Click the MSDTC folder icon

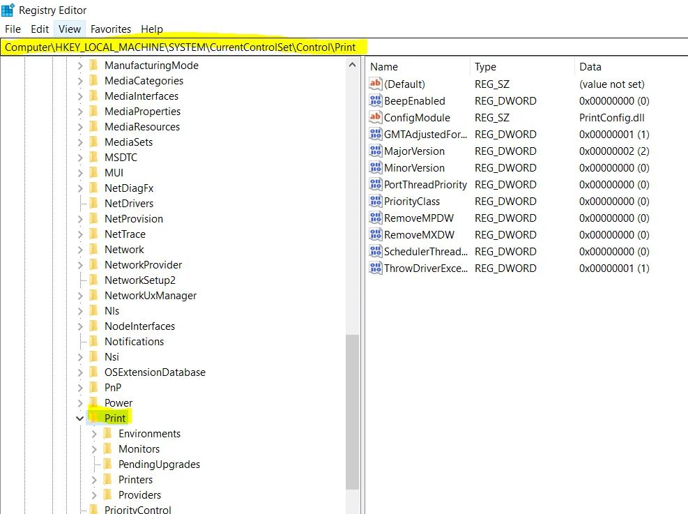pyautogui.click(x=93, y=157)
